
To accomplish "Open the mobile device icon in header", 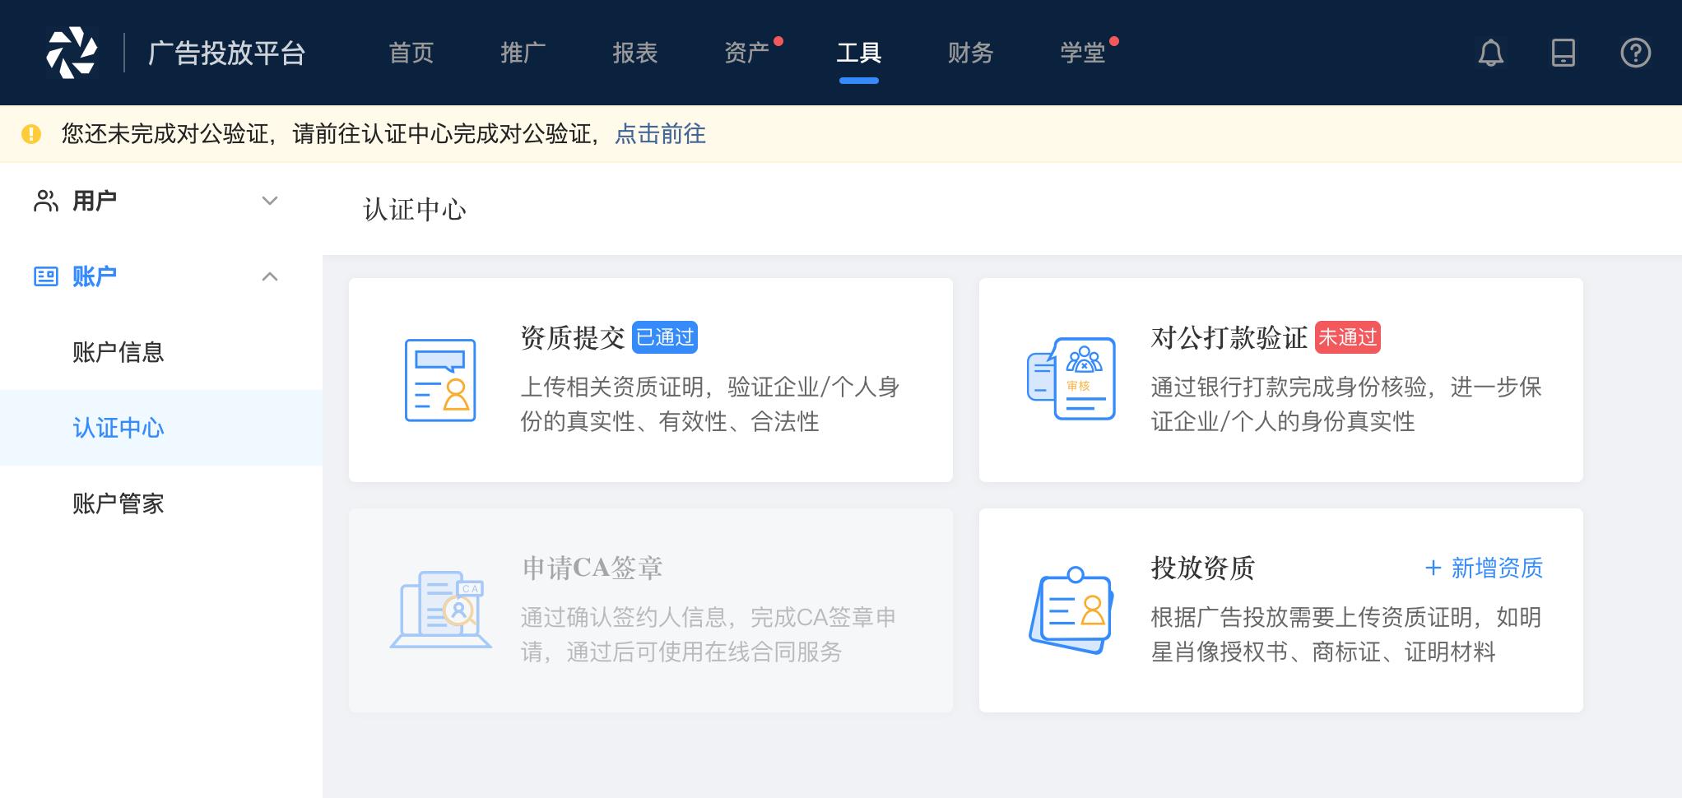I will [1563, 53].
